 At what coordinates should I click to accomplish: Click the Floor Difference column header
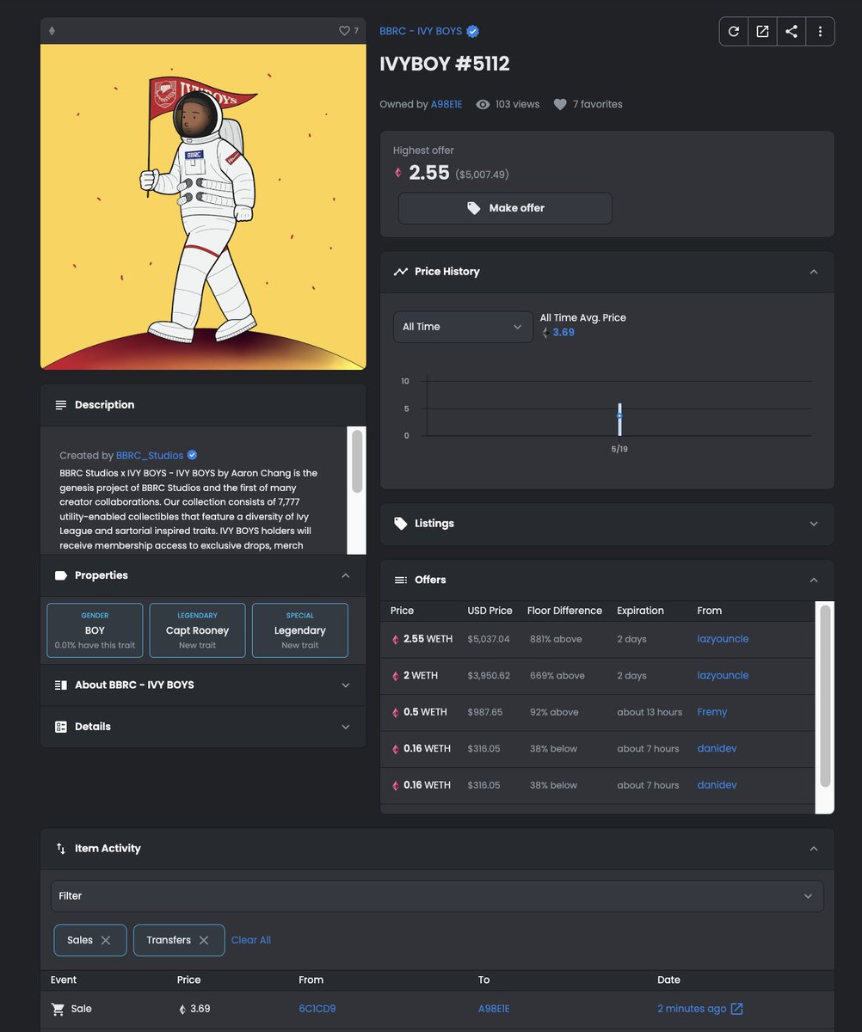pos(564,611)
